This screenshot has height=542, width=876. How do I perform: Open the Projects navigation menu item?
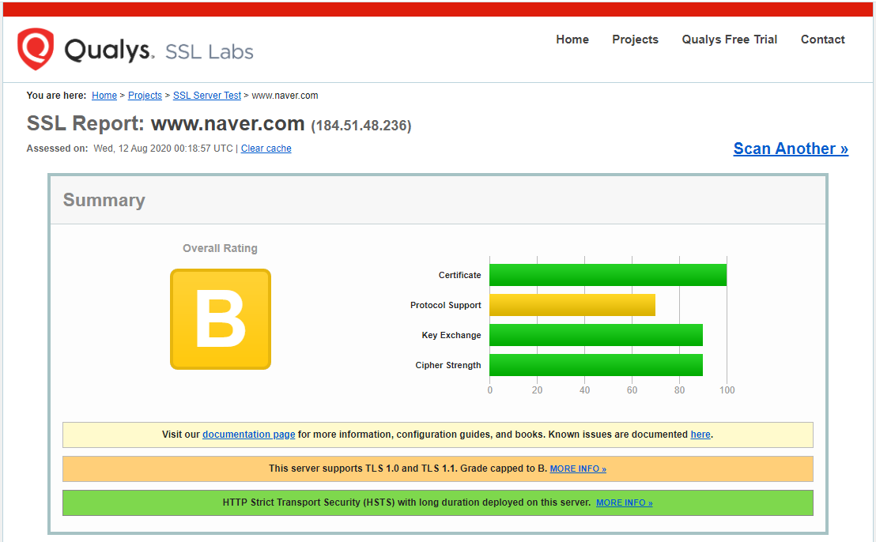(x=635, y=40)
